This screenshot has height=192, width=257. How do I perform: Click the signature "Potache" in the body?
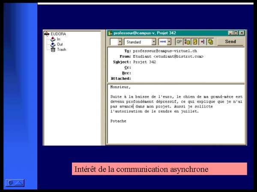point(118,121)
